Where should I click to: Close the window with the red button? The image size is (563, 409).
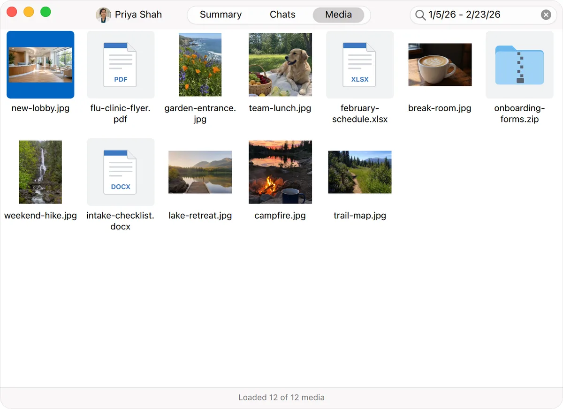12,12
